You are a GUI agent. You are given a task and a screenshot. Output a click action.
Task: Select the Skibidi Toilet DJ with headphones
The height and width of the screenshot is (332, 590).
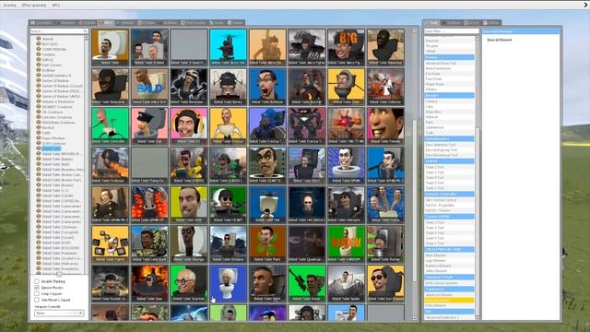188,126
